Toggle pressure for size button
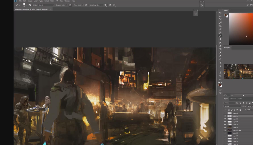The image size is (253, 145). tap(110, 5)
